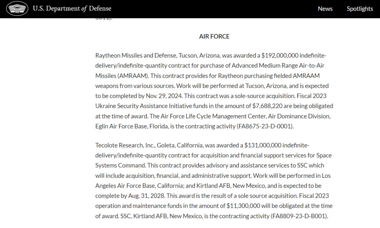Click the date "Aug. 31, 2028"
380x228 pixels.
pyautogui.click(x=146, y=196)
